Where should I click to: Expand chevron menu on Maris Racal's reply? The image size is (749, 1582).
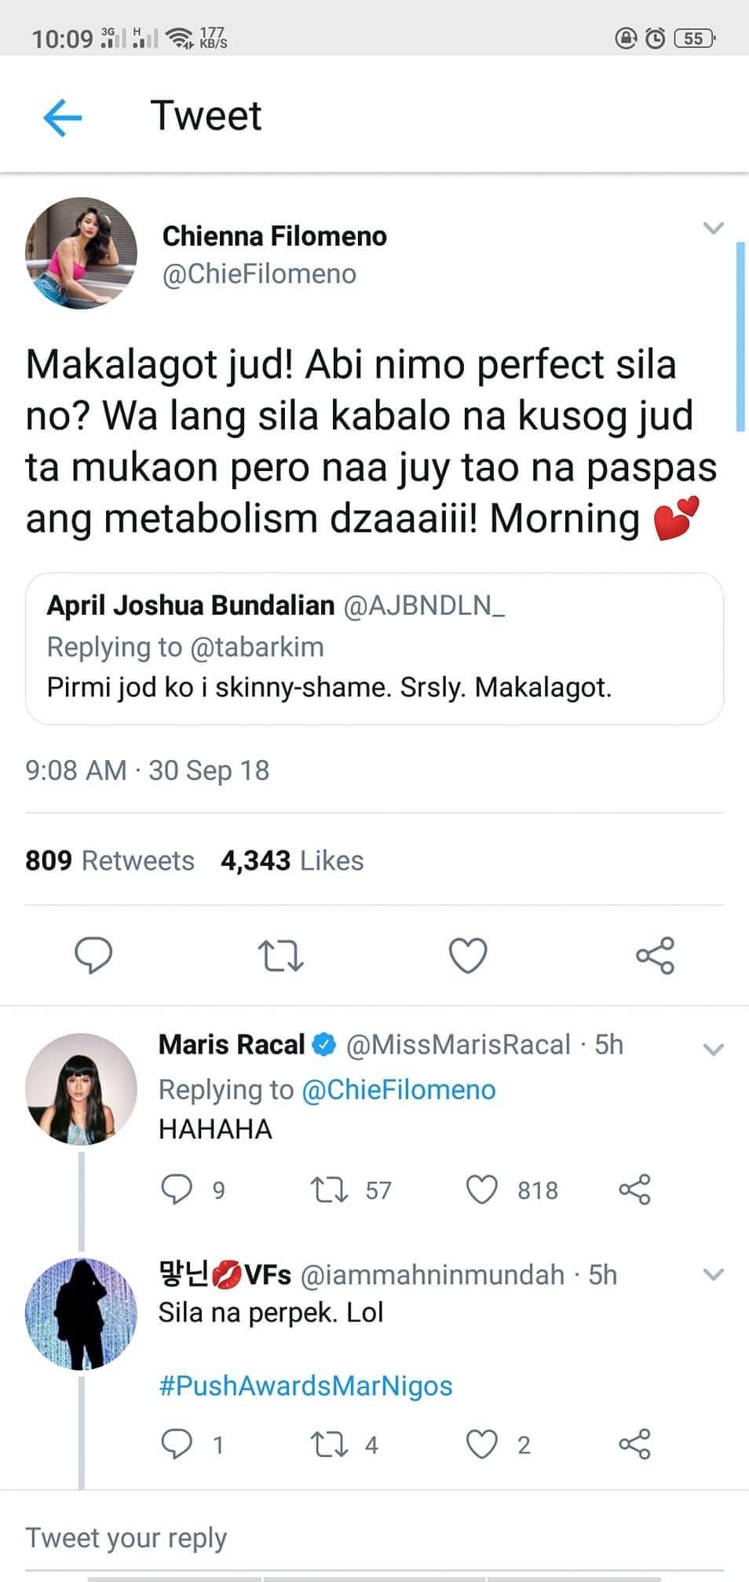tap(713, 1050)
